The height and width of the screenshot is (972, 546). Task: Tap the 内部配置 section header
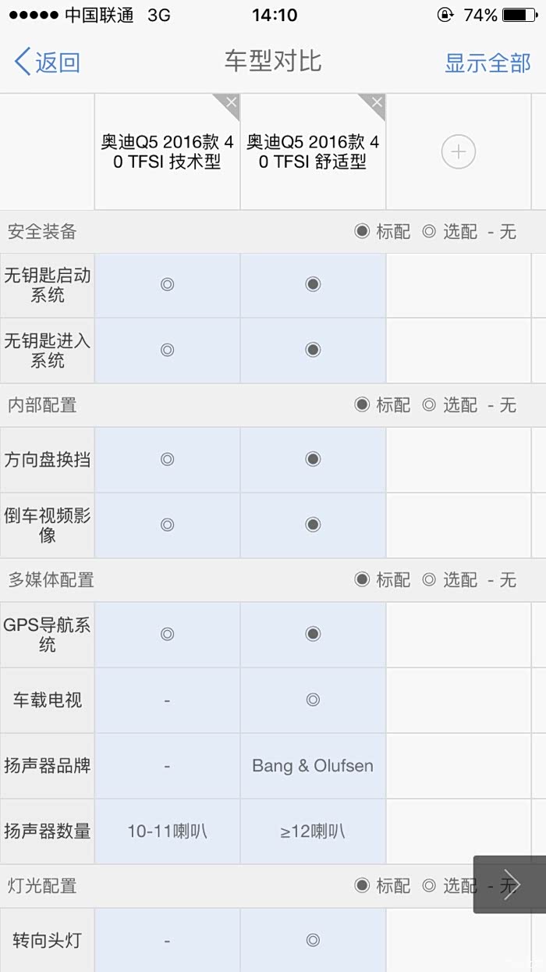click(42, 405)
